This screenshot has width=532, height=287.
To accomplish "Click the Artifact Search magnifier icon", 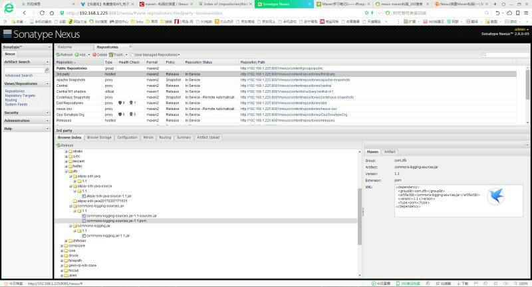I will click(47, 70).
